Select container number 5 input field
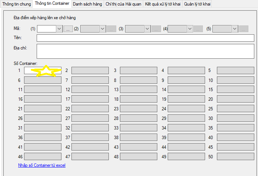Image resolution: width=258 pixels, height=176 pixels. [235, 70]
